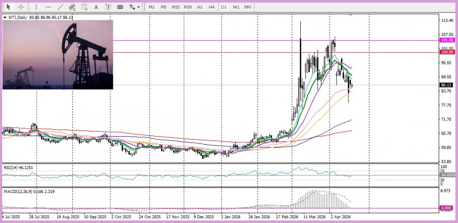
Task: Select the D1 daily timeframe
Action: pos(224,7)
